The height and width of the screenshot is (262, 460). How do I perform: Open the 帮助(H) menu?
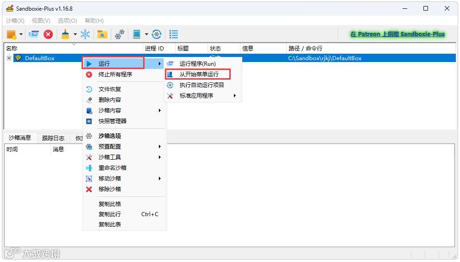coord(94,20)
